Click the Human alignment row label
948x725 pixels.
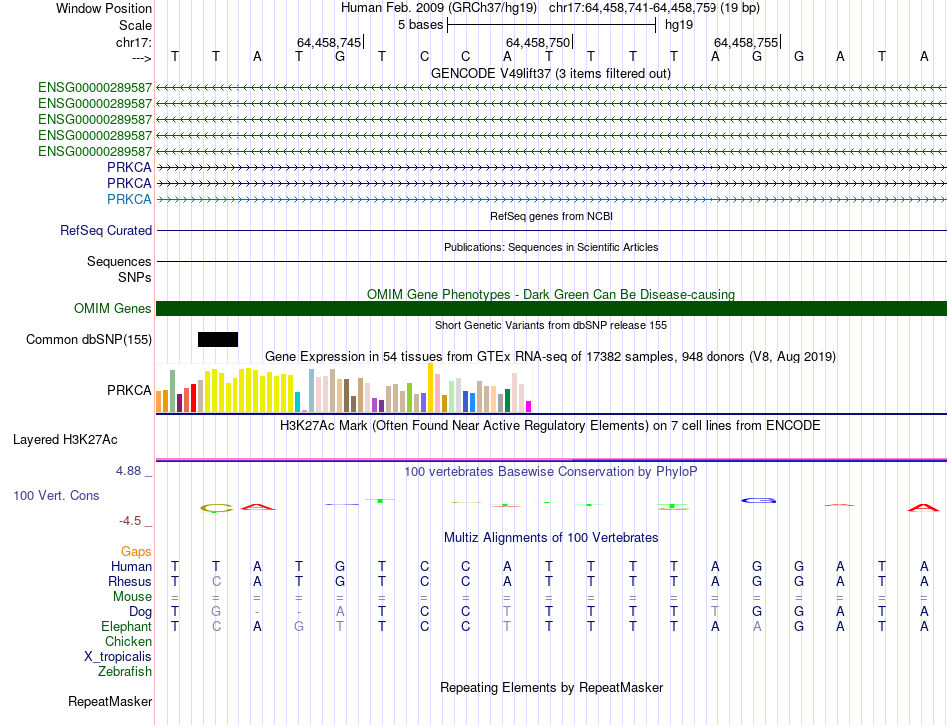(x=131, y=566)
